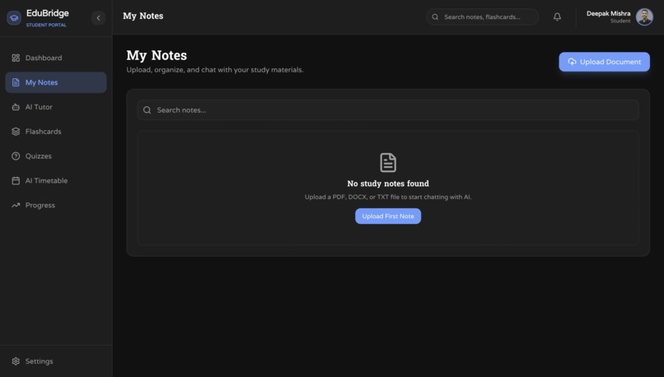This screenshot has height=377, width=664.
Task: View Progress page
Action: click(x=56, y=205)
